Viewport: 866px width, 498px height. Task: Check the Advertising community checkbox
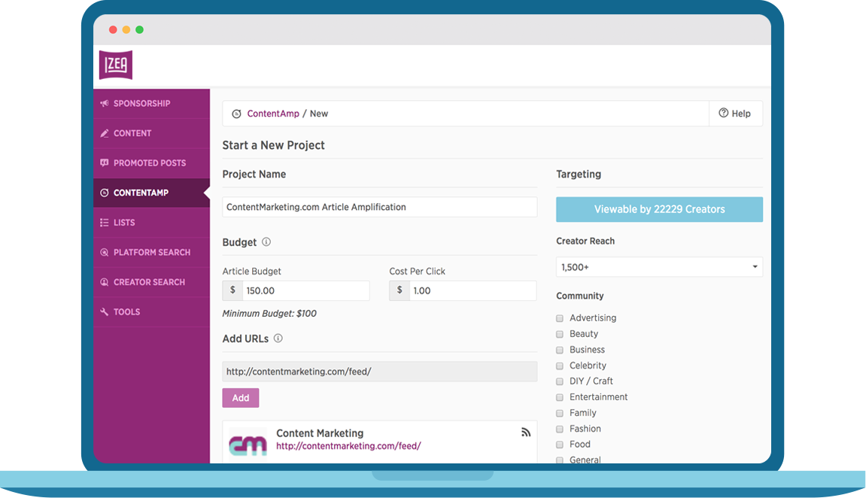click(x=560, y=318)
